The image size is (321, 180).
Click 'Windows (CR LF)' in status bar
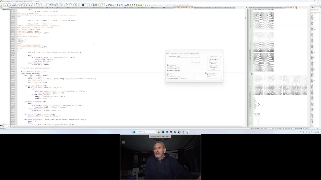299,128
